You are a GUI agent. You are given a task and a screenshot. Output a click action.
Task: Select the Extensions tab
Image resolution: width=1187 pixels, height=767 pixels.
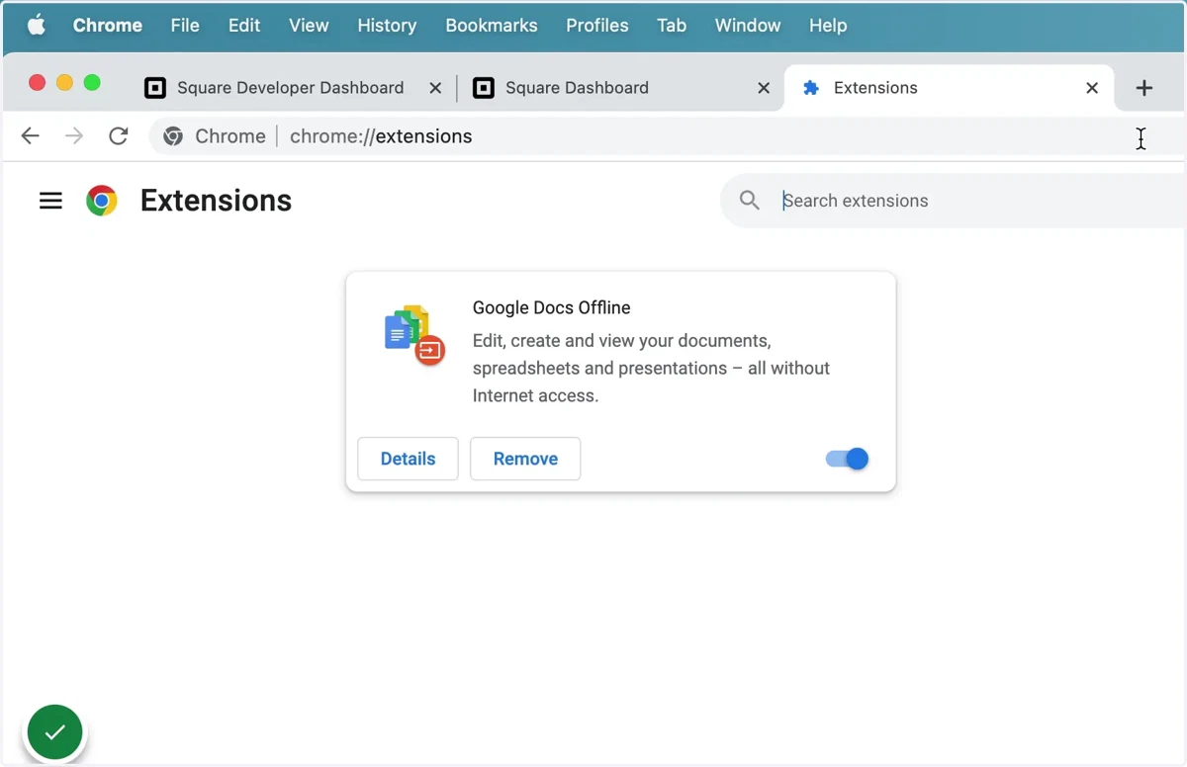pyautogui.click(x=950, y=88)
